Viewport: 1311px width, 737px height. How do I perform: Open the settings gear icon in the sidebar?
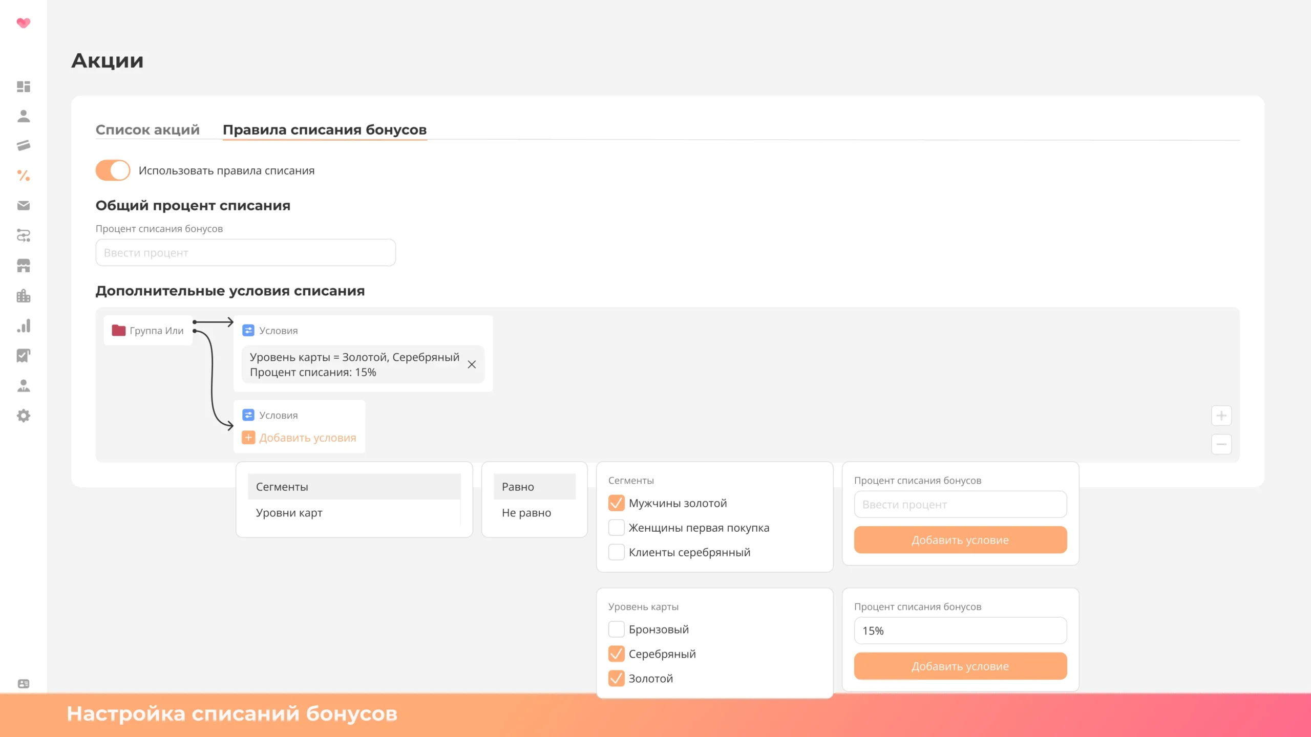coord(24,416)
